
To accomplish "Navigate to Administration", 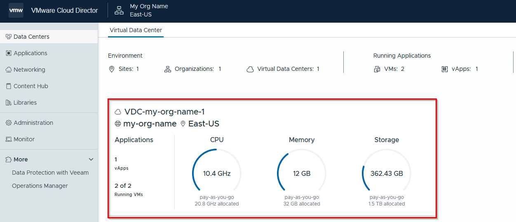I will [49, 123].
